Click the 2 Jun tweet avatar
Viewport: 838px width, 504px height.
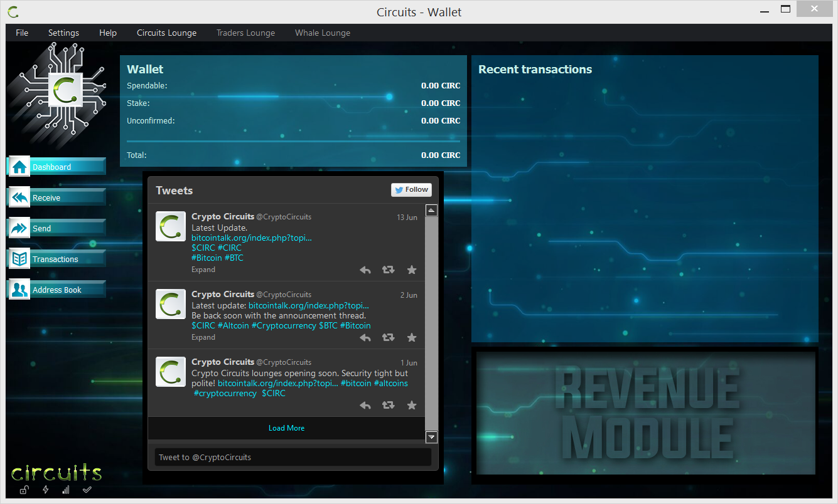pos(171,304)
